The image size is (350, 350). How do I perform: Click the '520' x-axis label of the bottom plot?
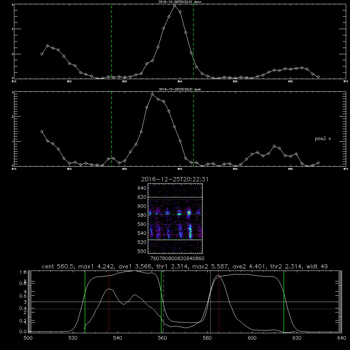73,338
